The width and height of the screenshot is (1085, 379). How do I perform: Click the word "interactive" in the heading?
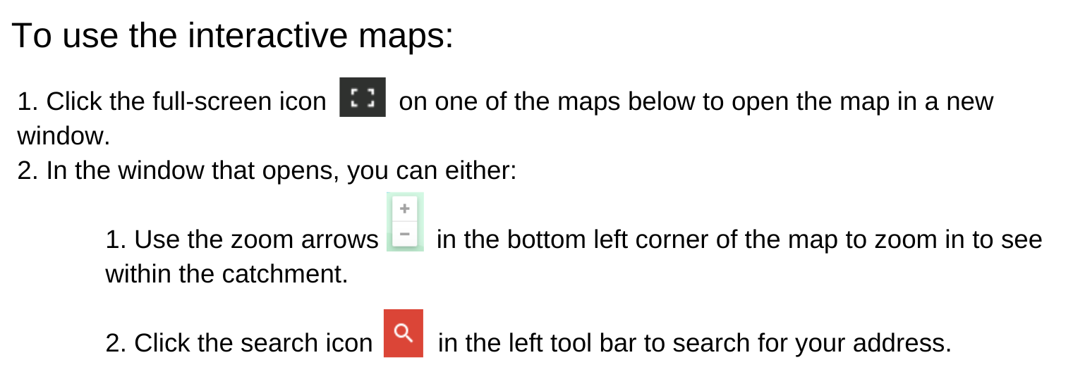point(269,35)
